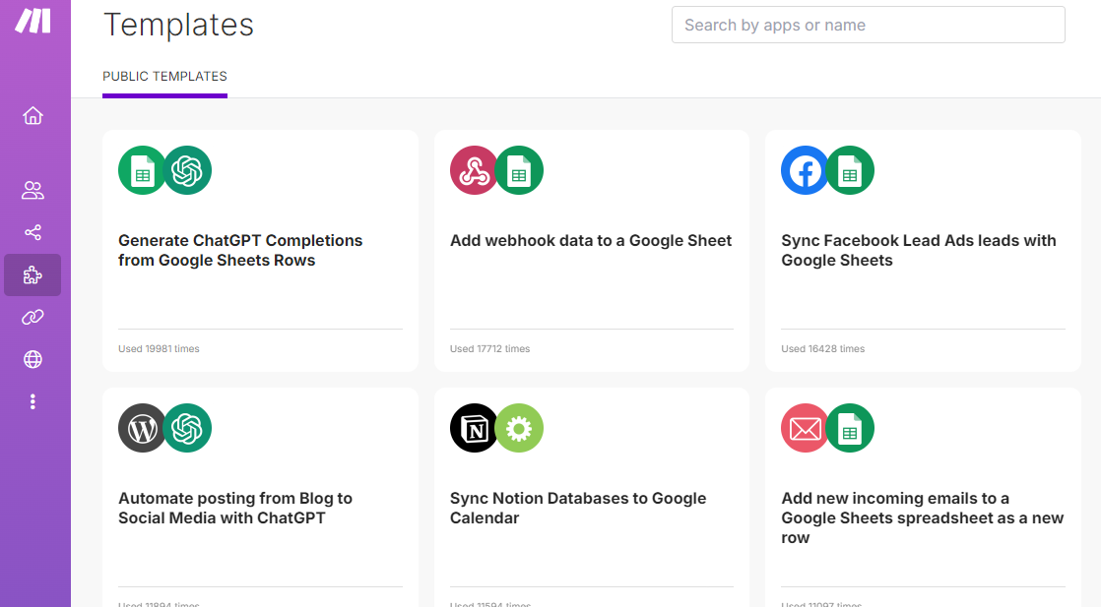Image resolution: width=1101 pixels, height=607 pixels.
Task: Open Sync Notion Databases to Google Calendar
Action: coord(578,508)
